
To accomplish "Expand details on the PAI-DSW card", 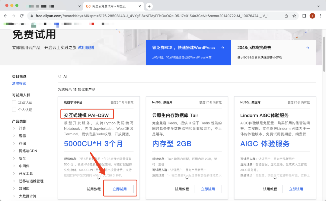I will pyautogui.click(x=98, y=178).
